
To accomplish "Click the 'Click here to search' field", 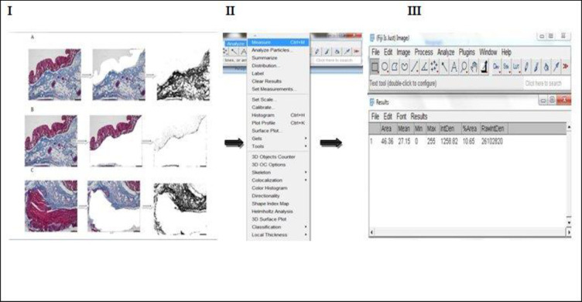I will tap(546, 83).
